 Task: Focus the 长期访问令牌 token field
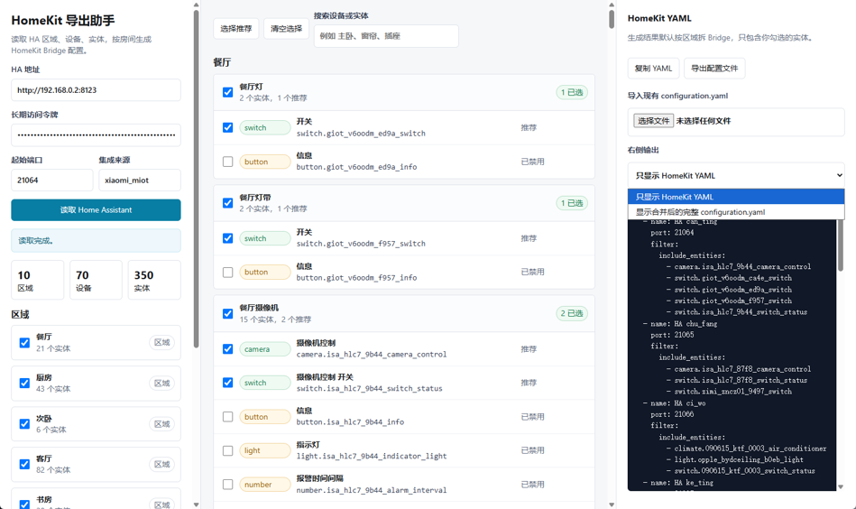pos(97,134)
